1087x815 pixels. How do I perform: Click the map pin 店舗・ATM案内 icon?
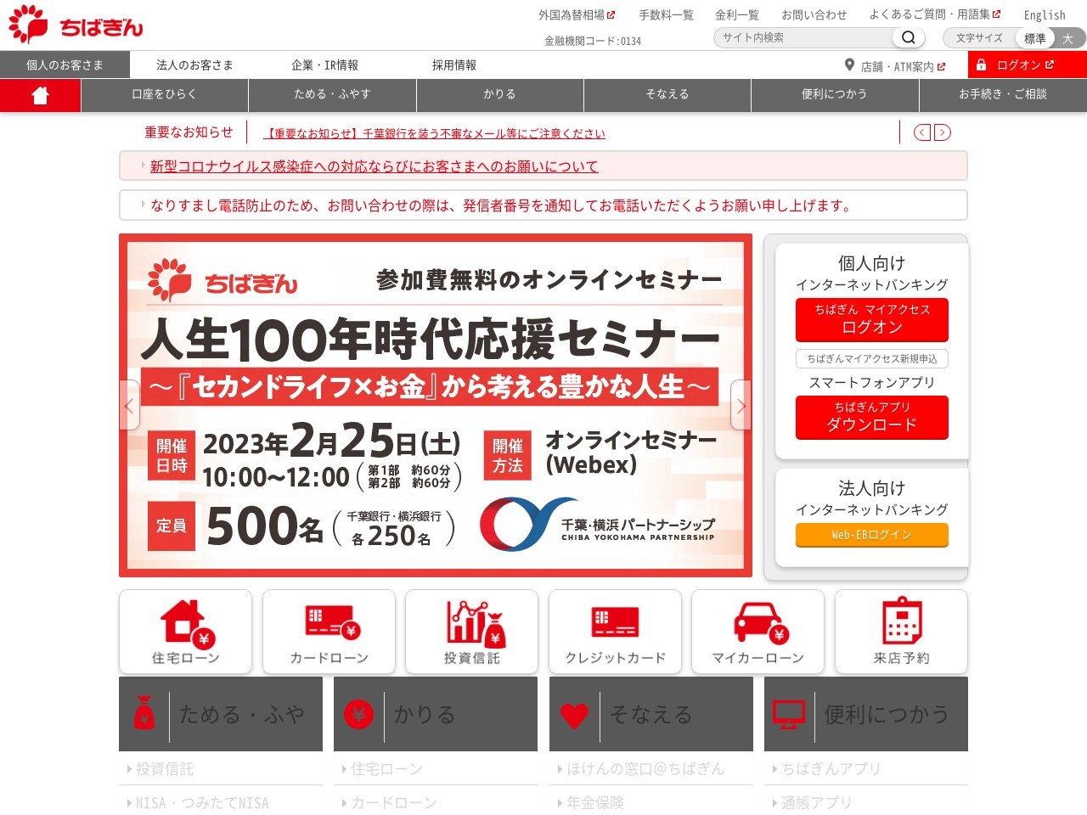tap(849, 65)
